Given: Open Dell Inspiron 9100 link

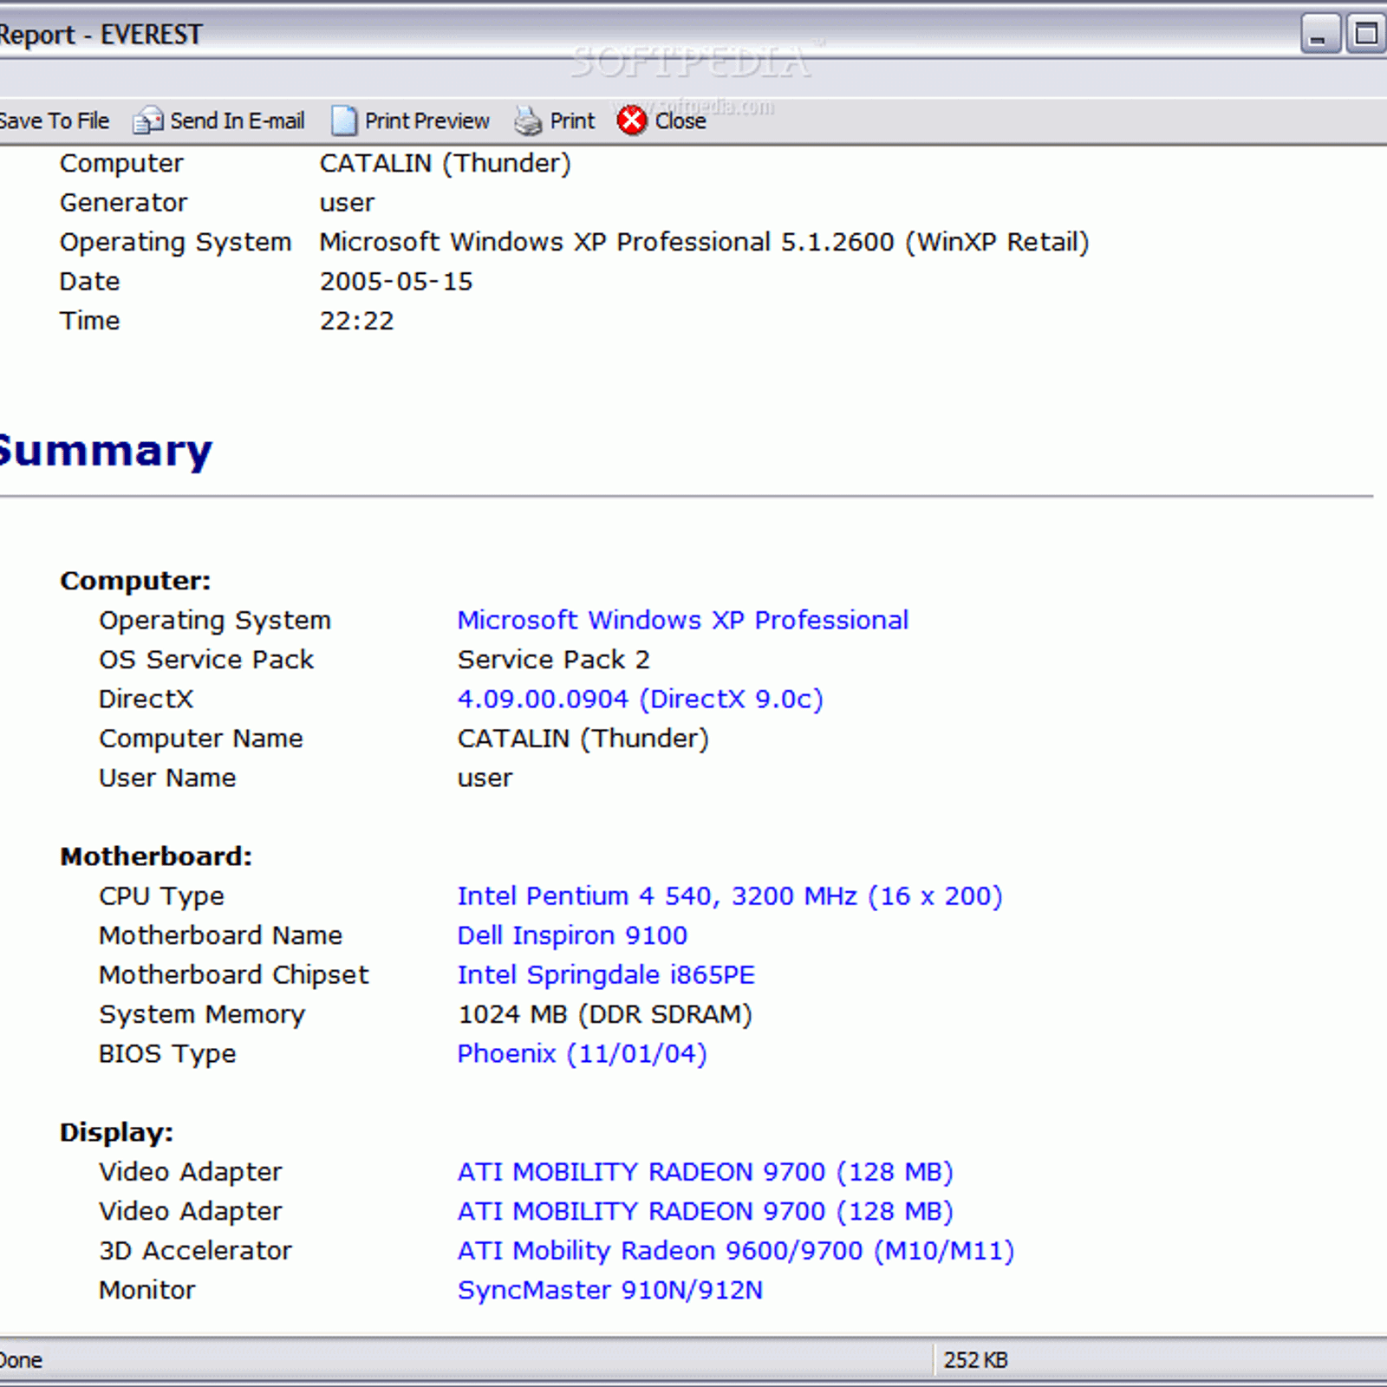Looking at the screenshot, I should 572,935.
